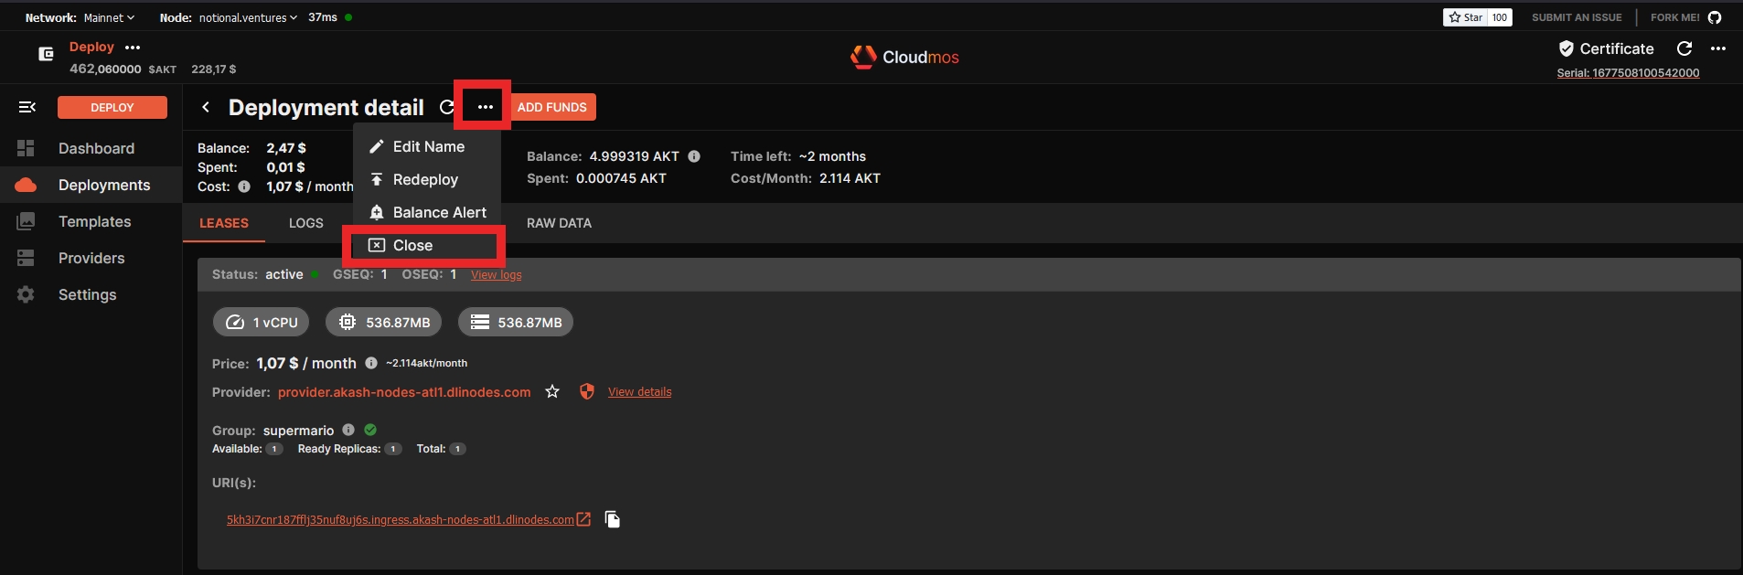
Task: Open the Node notional.ventures dropdown
Action: coord(248,17)
